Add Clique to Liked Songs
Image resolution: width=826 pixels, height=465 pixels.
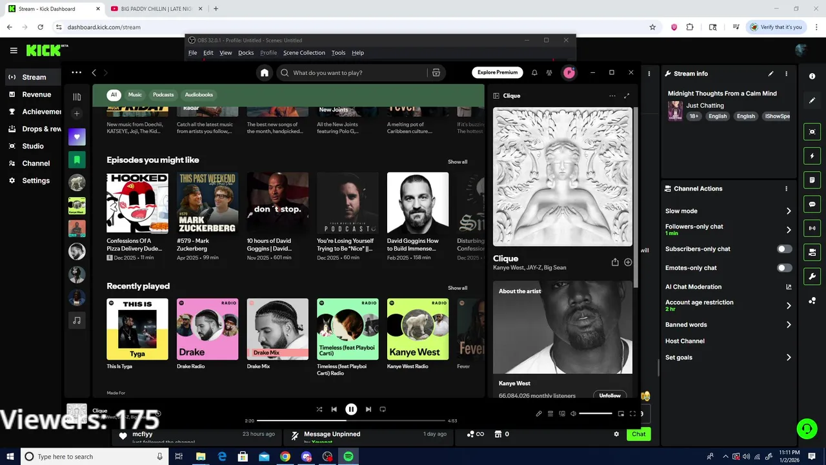tap(628, 262)
